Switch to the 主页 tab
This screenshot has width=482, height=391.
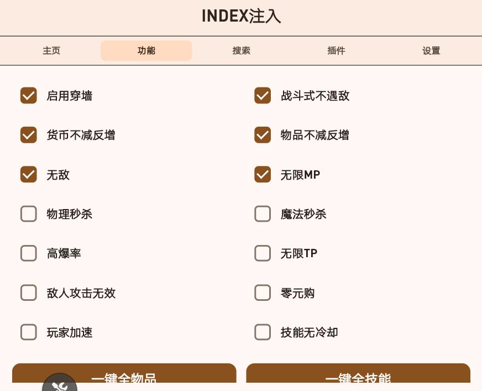point(51,51)
